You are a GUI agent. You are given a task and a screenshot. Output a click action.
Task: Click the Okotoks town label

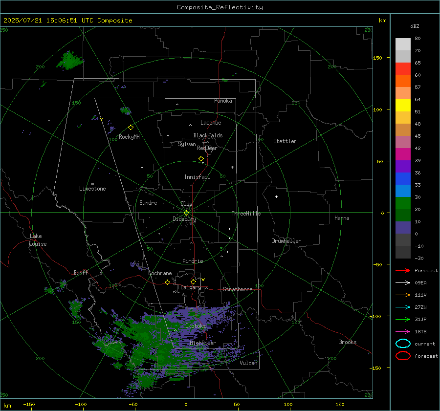(196, 326)
